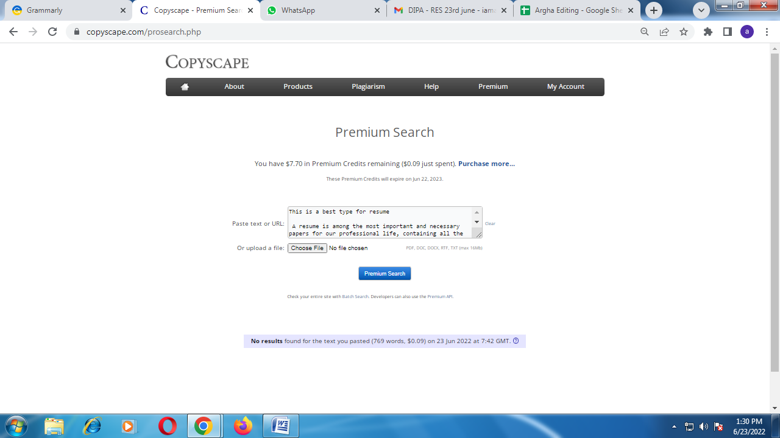Toggle Chrome side panel
The width and height of the screenshot is (780, 438).
coord(728,32)
